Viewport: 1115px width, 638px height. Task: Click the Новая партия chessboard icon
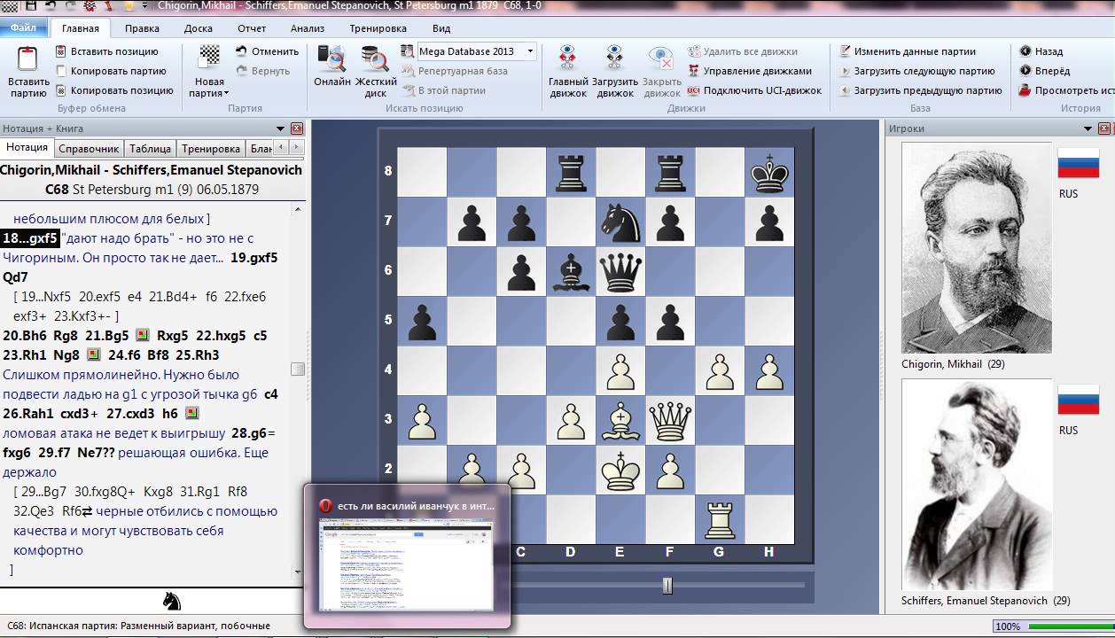click(210, 58)
